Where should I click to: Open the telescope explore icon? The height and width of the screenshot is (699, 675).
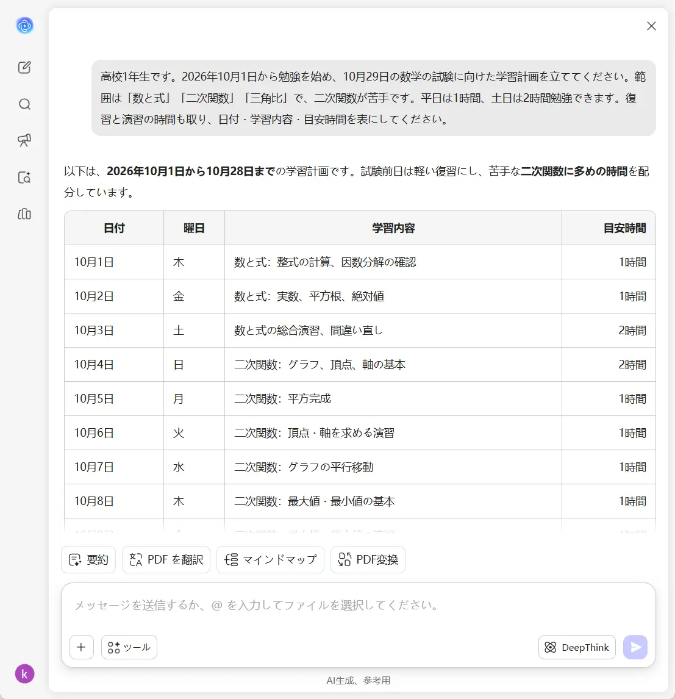coord(24,140)
